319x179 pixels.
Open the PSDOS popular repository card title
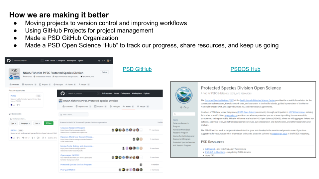(x=13, y=96)
